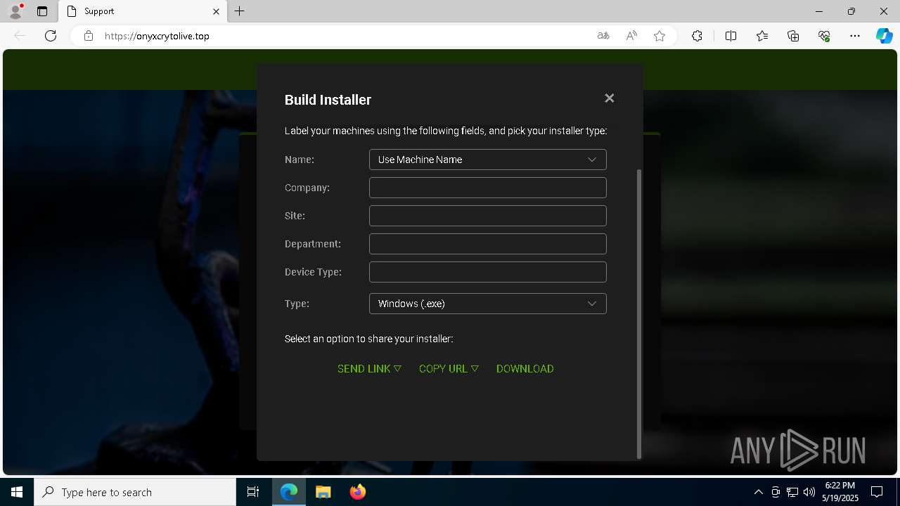
Task: Launch Firefox from taskbar
Action: (x=357, y=492)
